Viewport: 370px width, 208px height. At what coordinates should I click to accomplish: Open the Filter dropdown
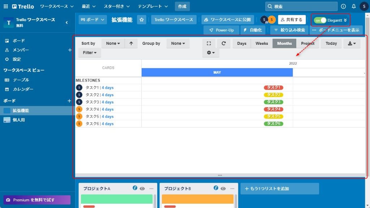point(90,53)
